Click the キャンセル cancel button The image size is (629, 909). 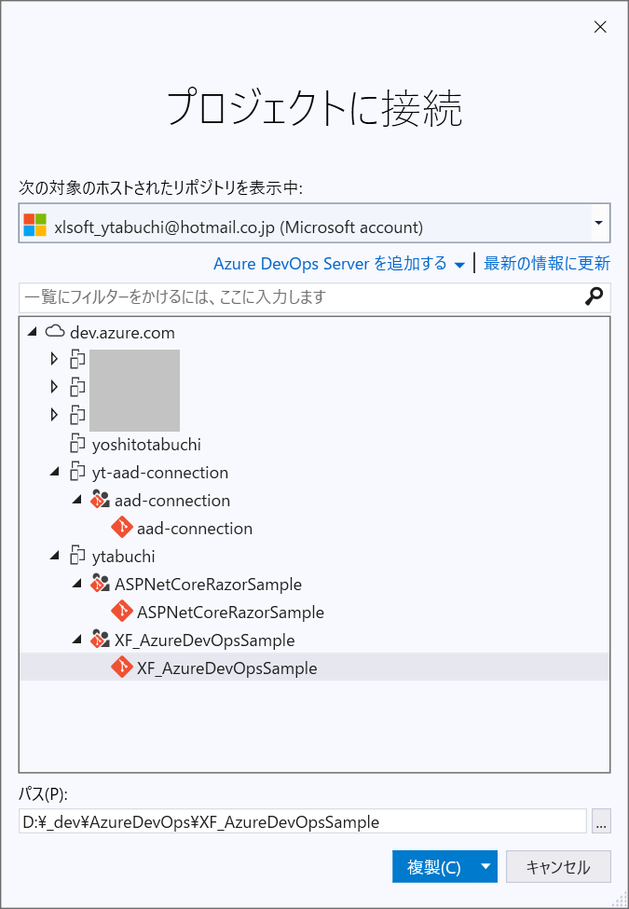click(557, 865)
